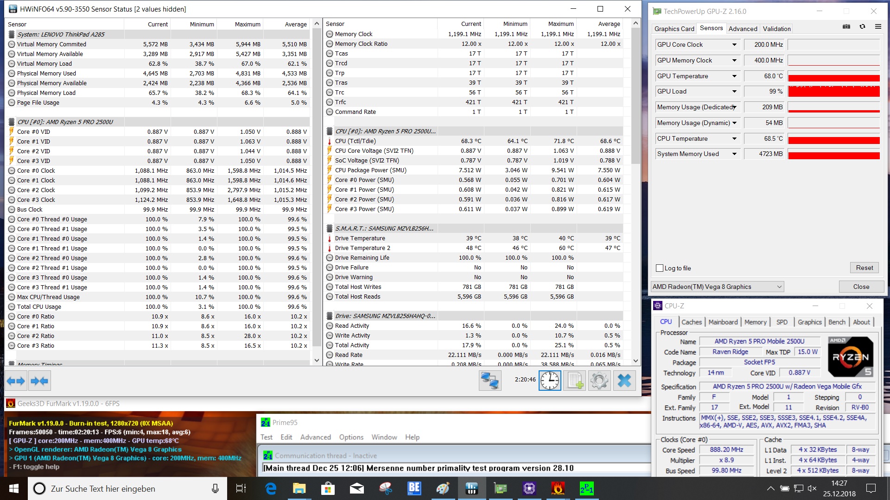This screenshot has height=500, width=890.
Task: Expand the System Memory Used dropdown
Action: 734,154
